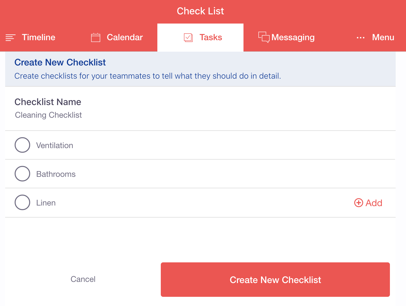The height and width of the screenshot is (306, 406).
Task: Click the Create New Checklist heading link
Action: coord(60,62)
